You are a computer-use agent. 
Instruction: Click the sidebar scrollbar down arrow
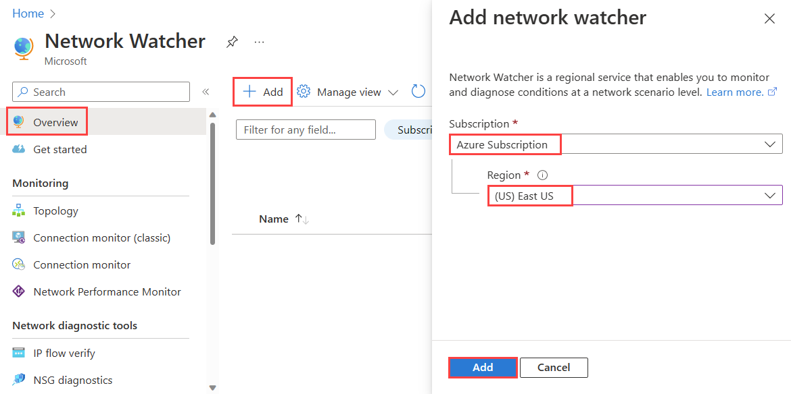(212, 387)
